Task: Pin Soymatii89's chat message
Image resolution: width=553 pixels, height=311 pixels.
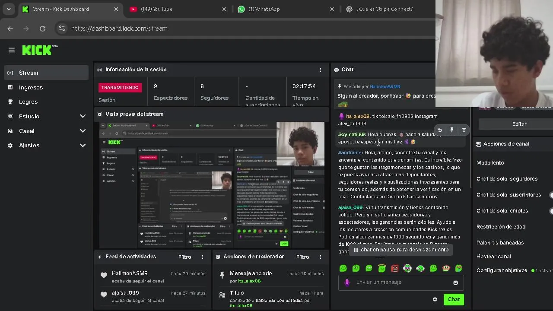Action: pos(451,130)
